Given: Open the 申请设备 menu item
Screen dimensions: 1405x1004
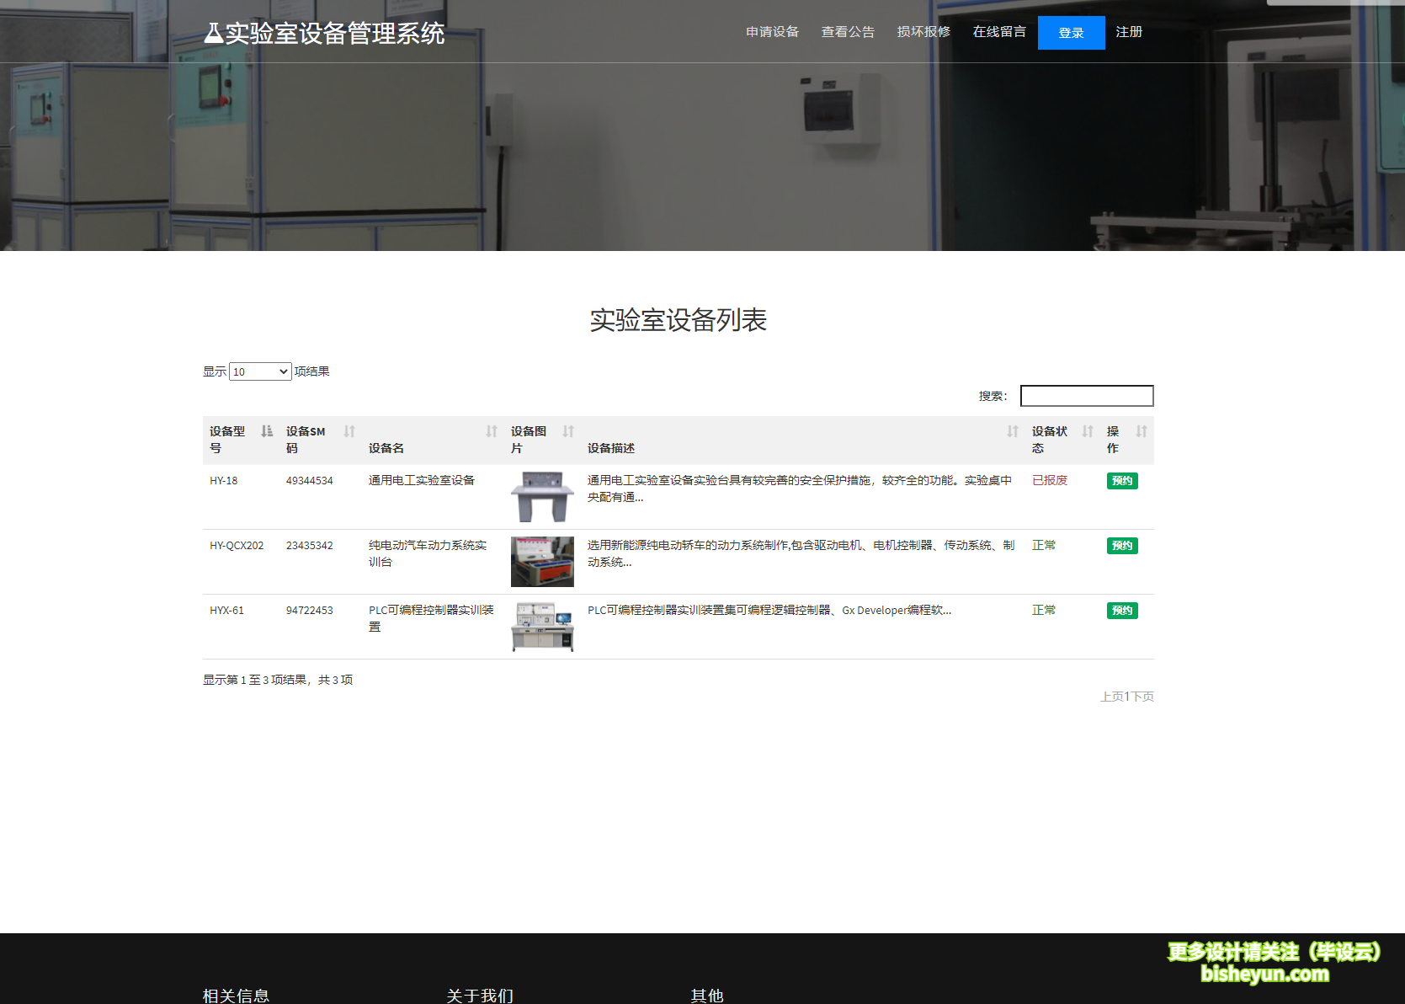Looking at the screenshot, I should tap(772, 32).
